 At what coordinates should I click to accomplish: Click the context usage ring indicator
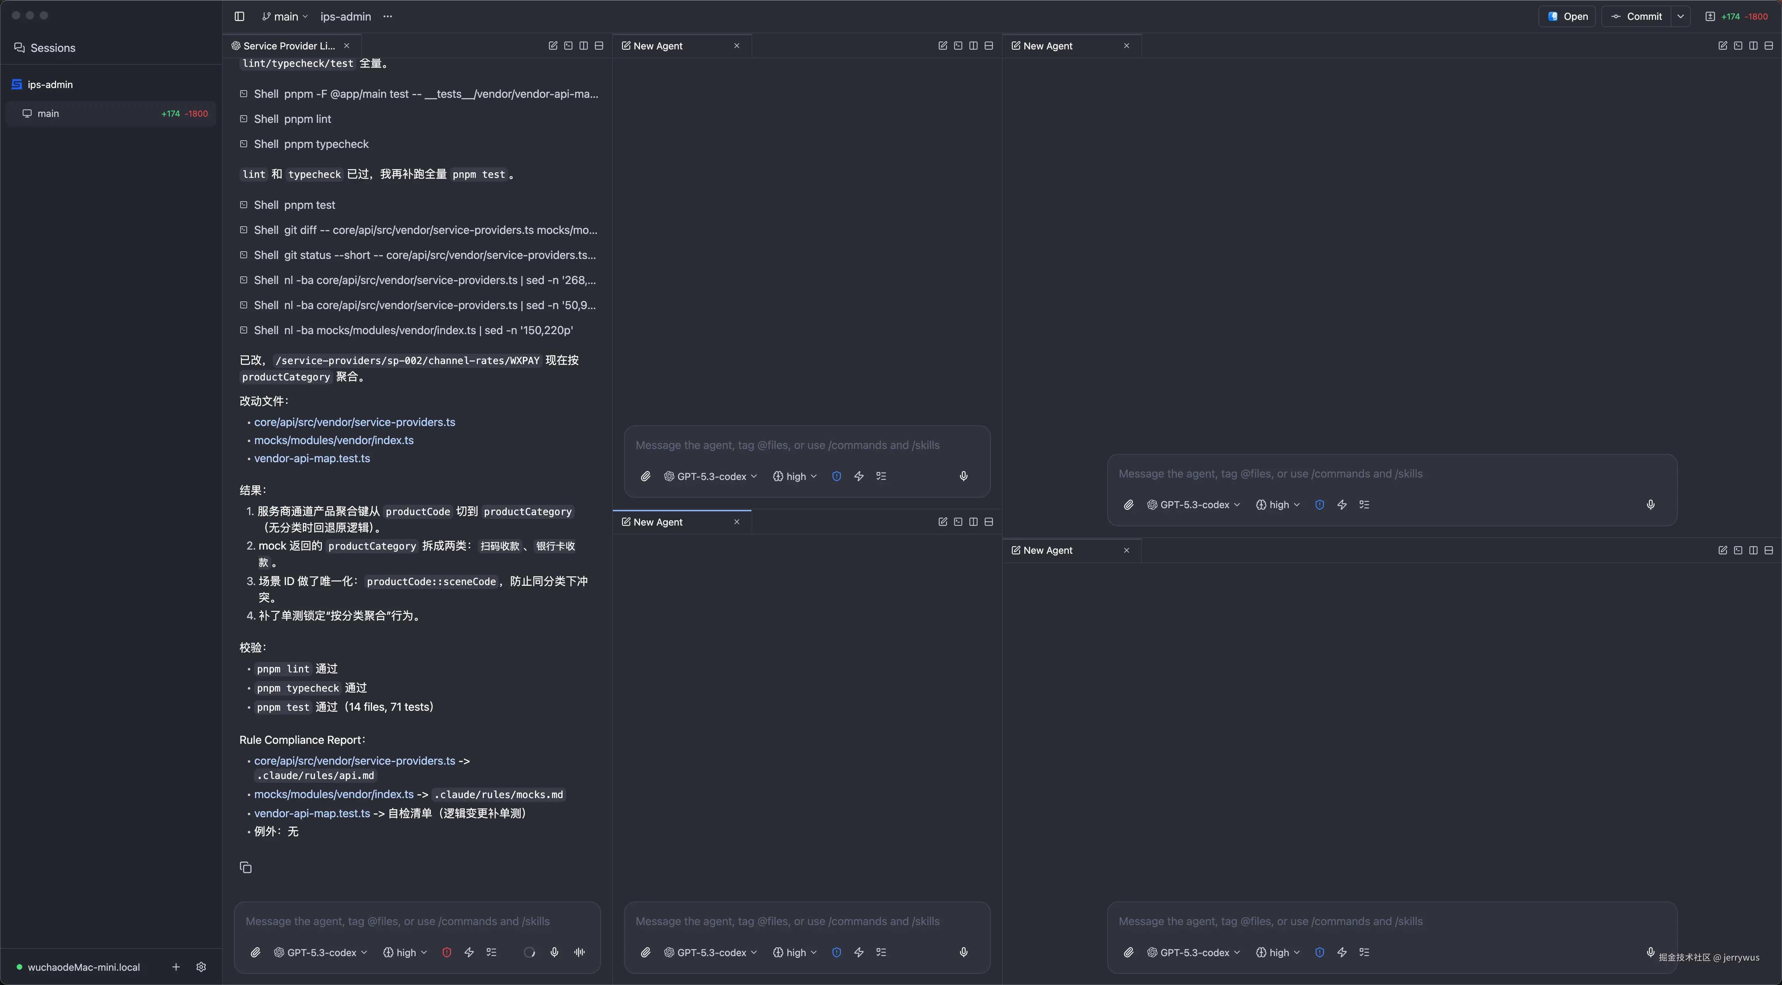529,953
